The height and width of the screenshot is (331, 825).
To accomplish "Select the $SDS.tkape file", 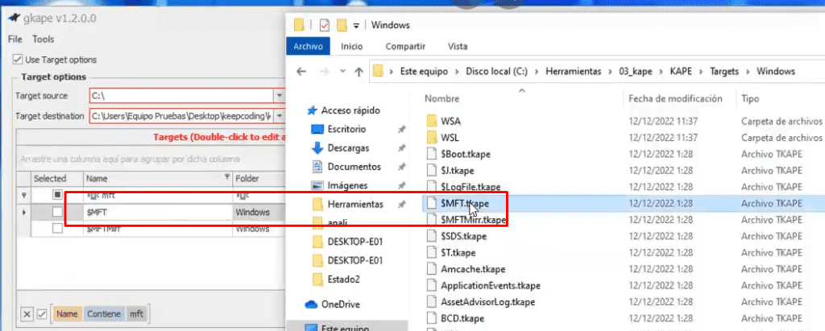I will (x=463, y=236).
